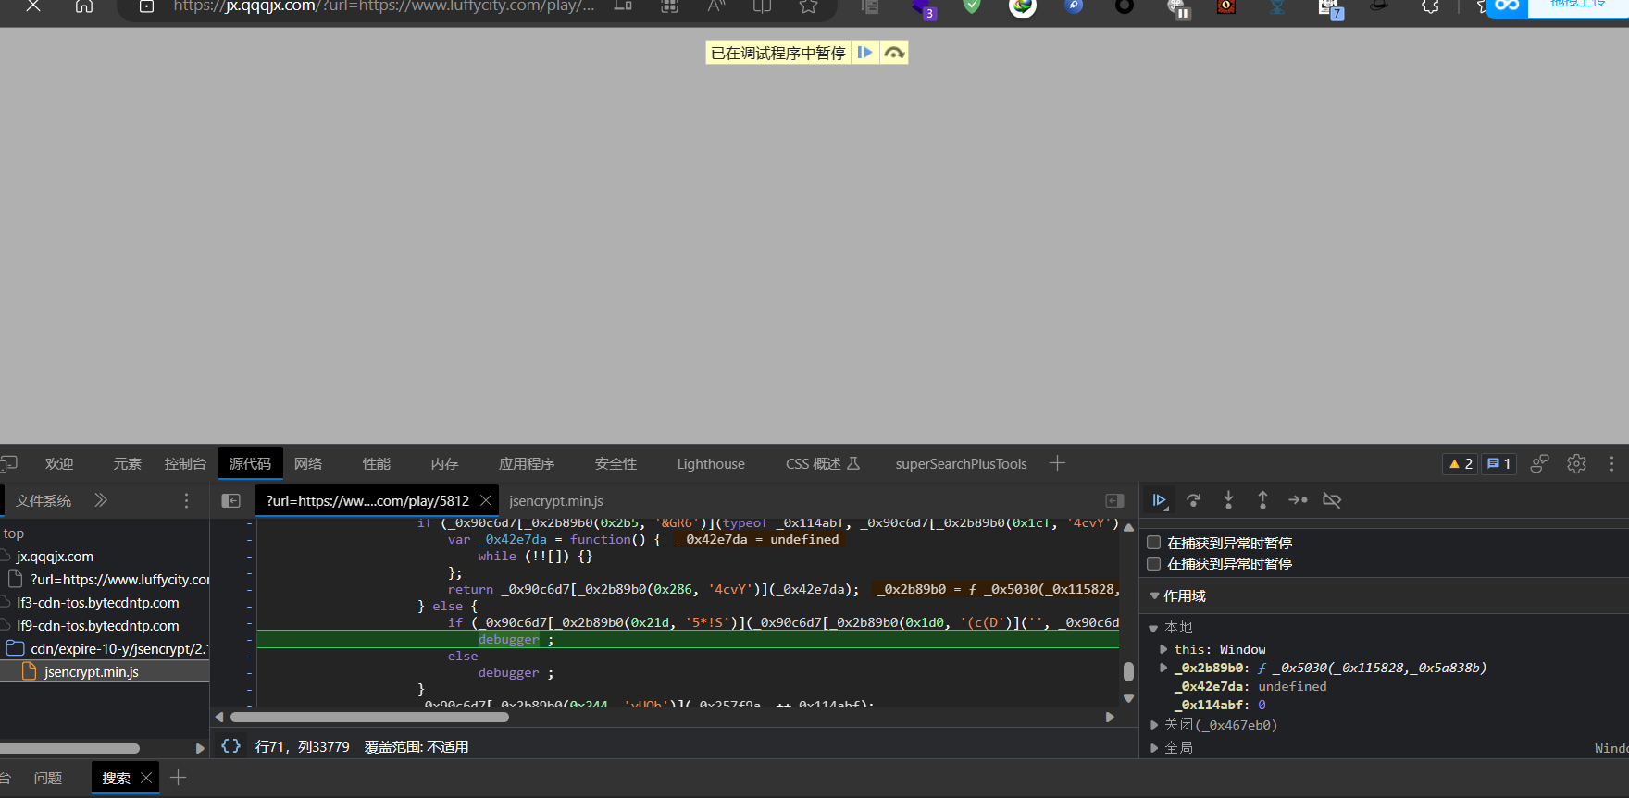Viewport: 1629px width, 798px height.
Task: Select jx.qqqjx.com in file tree
Action: point(55,557)
